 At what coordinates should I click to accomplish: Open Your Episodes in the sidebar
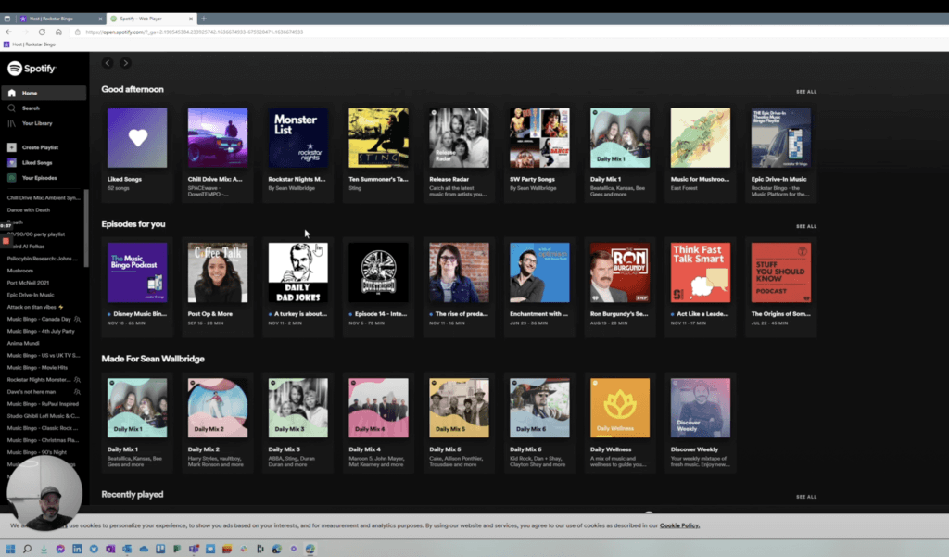click(32, 177)
